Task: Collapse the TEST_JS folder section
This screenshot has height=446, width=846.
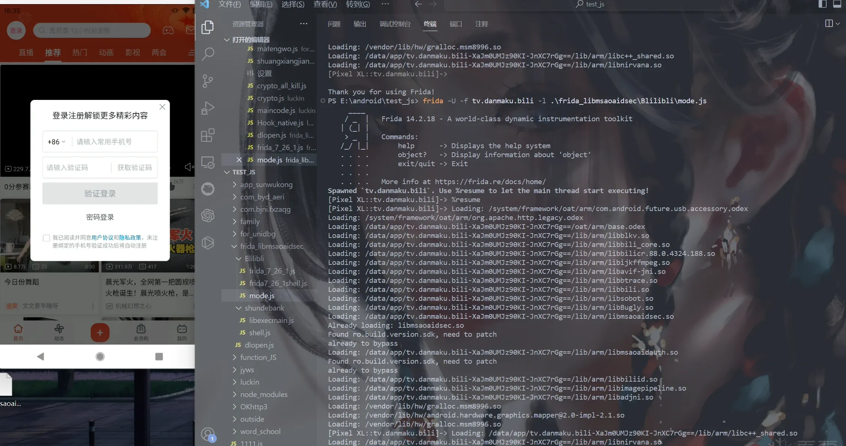Action: click(227, 172)
